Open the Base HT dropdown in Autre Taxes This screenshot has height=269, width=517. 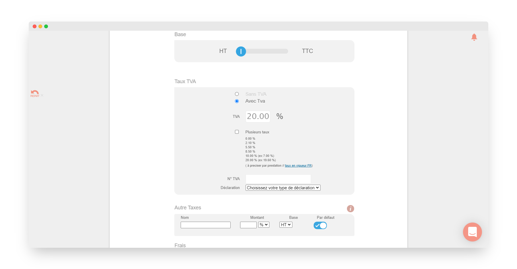click(286, 225)
